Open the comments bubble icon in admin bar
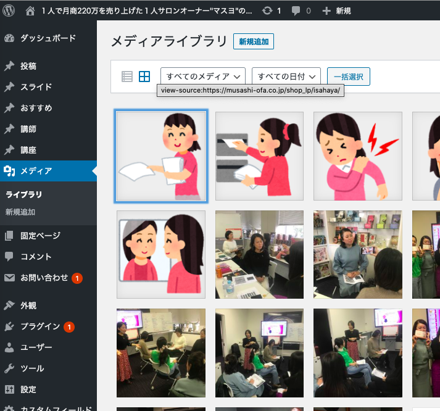Image resolution: width=440 pixels, height=411 pixels. click(x=296, y=11)
